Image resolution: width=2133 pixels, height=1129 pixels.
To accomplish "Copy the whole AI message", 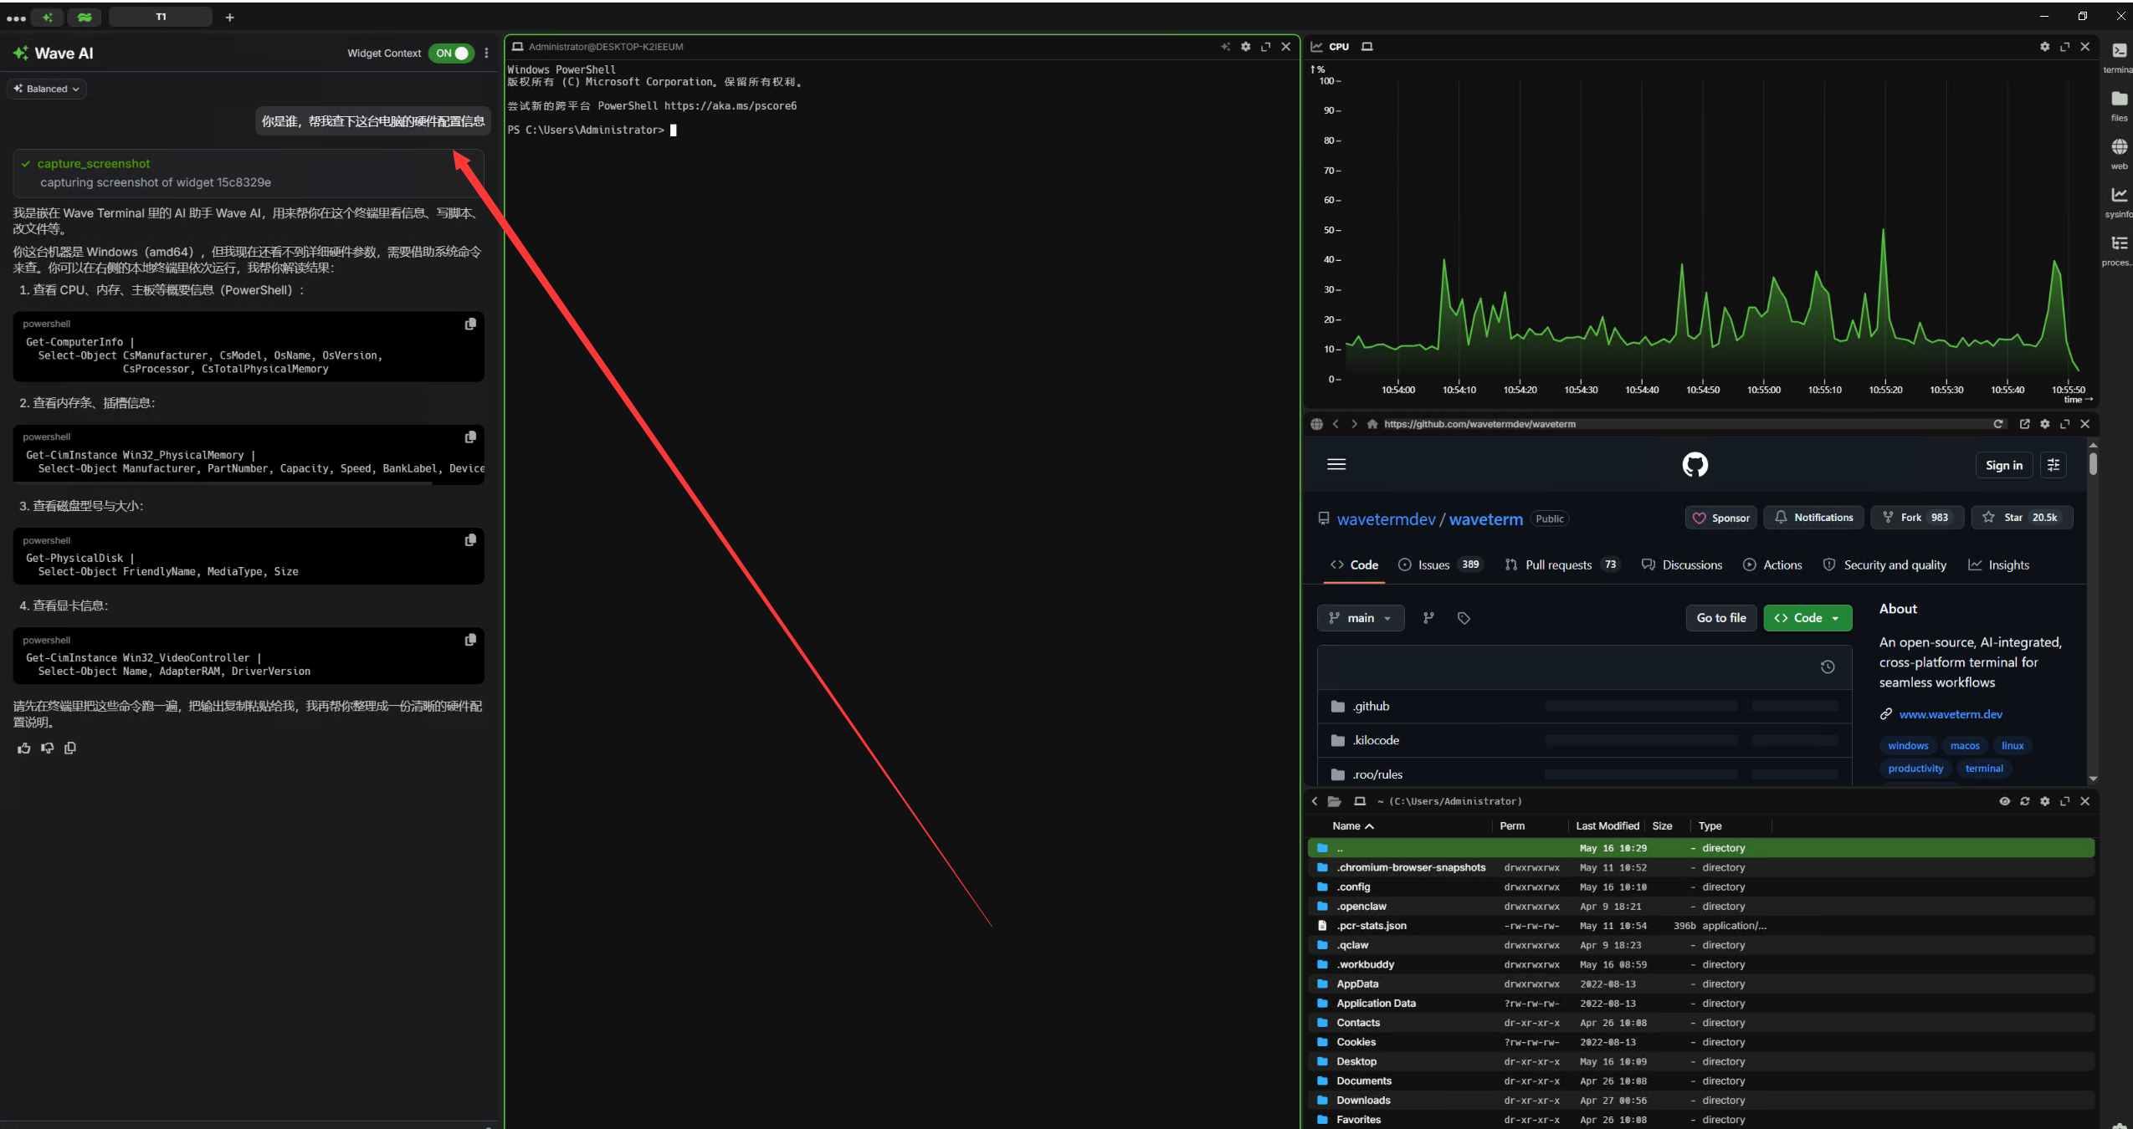I will tap(70, 748).
